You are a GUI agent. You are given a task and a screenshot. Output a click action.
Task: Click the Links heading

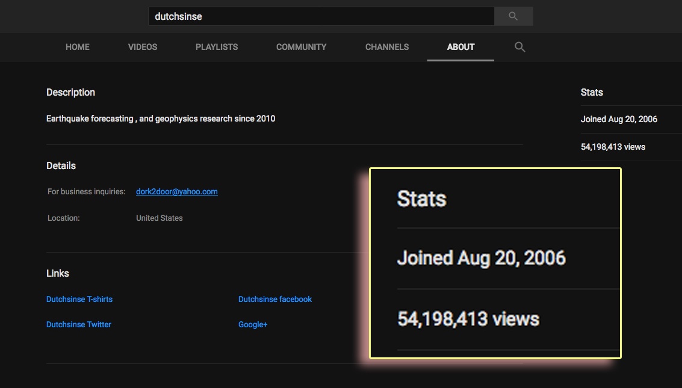click(57, 273)
